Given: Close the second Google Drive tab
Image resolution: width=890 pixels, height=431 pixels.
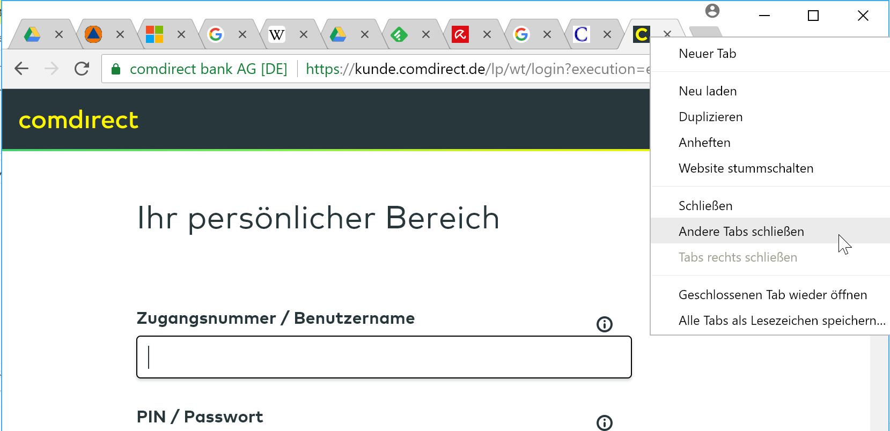Looking at the screenshot, I should coord(365,34).
